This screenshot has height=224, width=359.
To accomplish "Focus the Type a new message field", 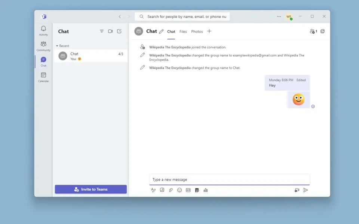I will pyautogui.click(x=229, y=180).
